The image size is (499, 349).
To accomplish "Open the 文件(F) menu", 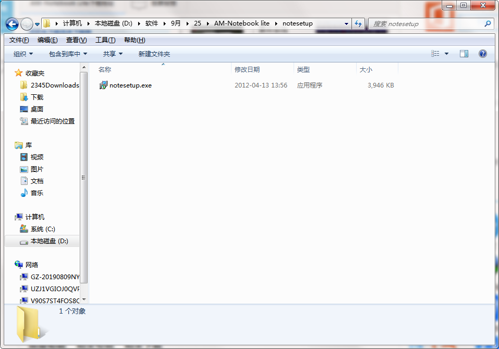I will point(19,40).
